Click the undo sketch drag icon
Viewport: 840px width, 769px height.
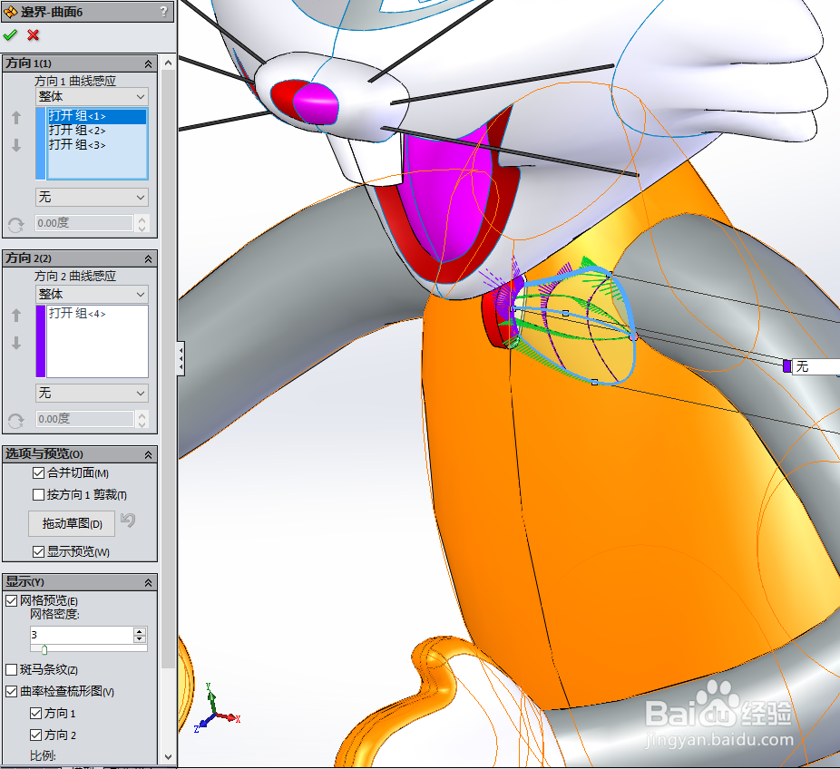click(128, 520)
